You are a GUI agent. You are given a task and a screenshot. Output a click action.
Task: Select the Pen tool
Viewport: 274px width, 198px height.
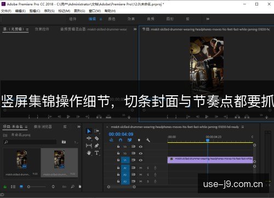96,145
